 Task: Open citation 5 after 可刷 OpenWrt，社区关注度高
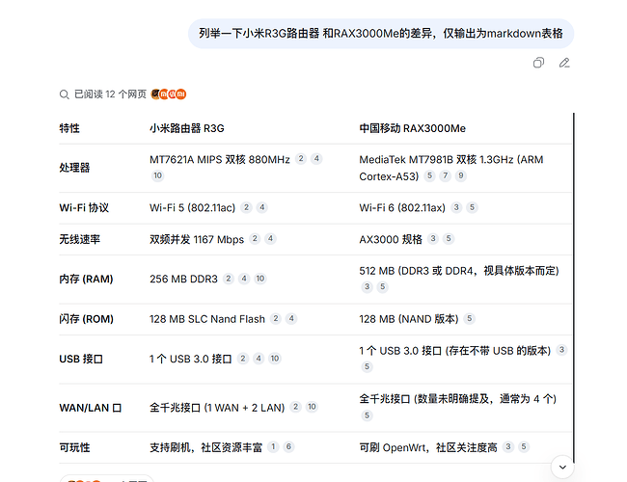coord(524,447)
